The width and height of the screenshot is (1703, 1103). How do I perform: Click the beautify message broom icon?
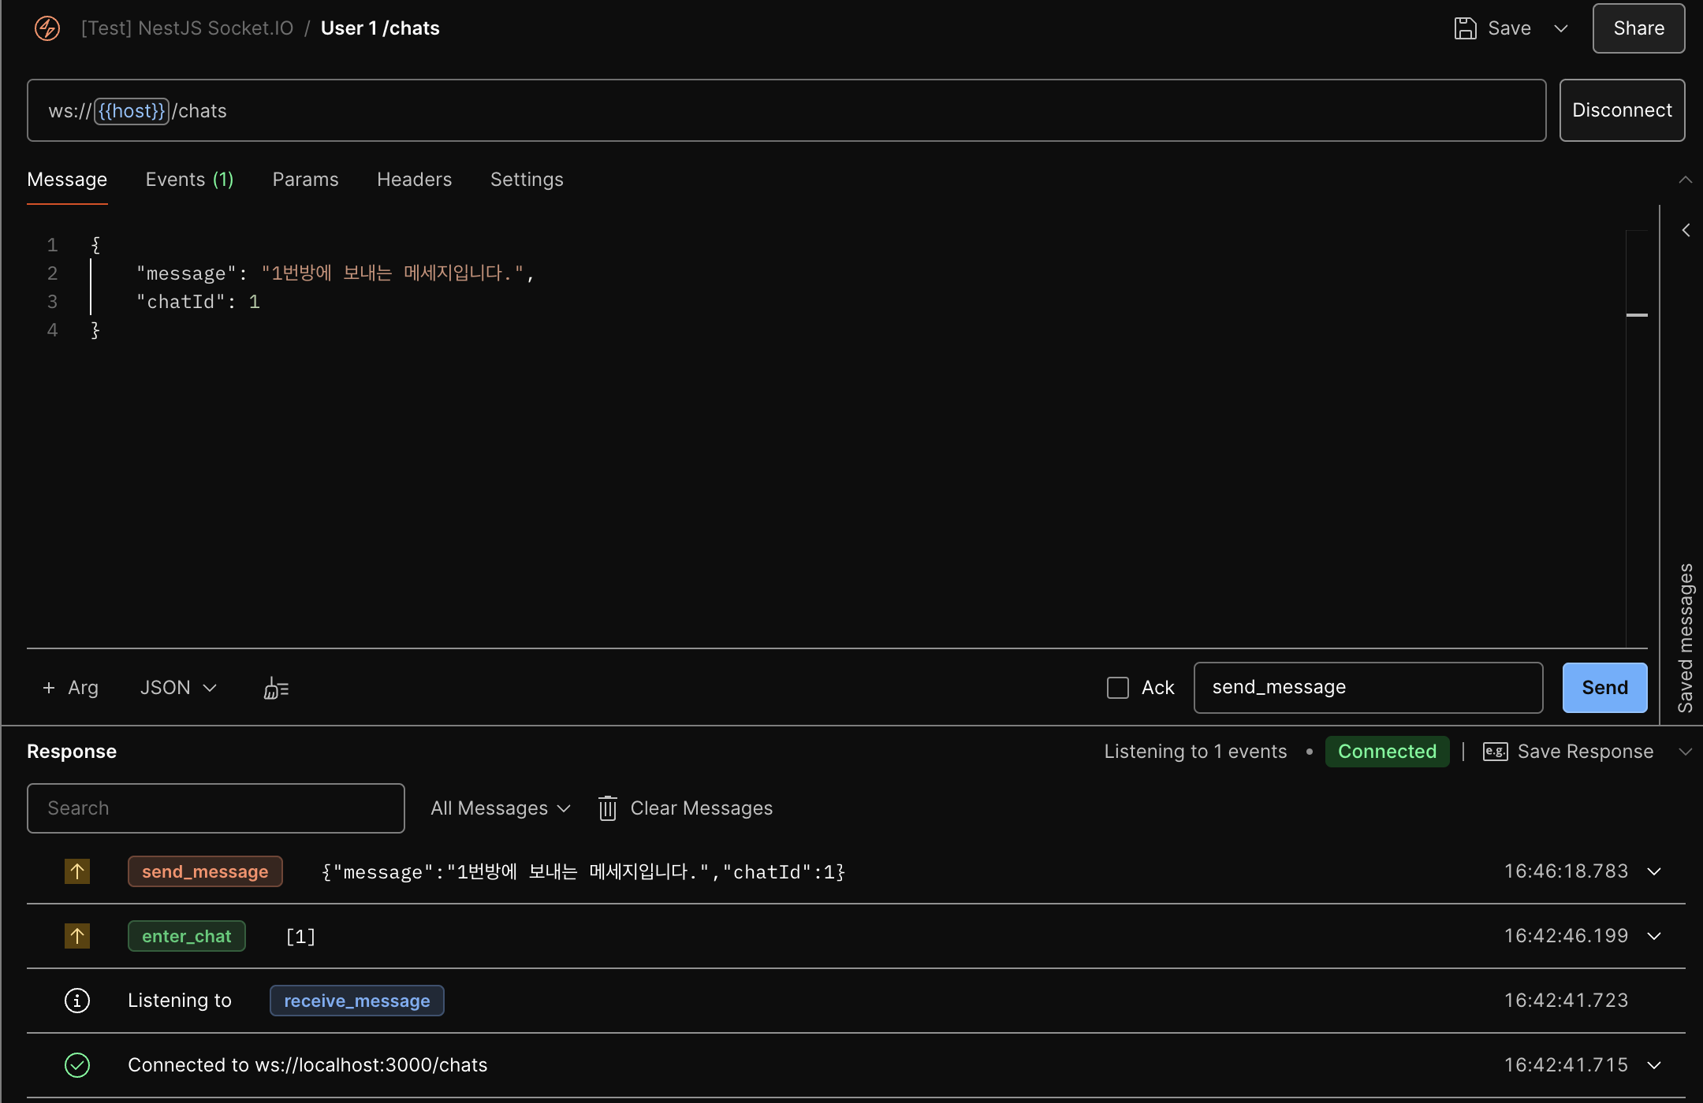[276, 689]
